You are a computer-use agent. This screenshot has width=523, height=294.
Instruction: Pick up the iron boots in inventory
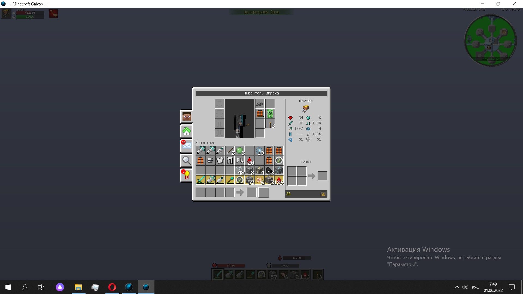tap(240, 160)
